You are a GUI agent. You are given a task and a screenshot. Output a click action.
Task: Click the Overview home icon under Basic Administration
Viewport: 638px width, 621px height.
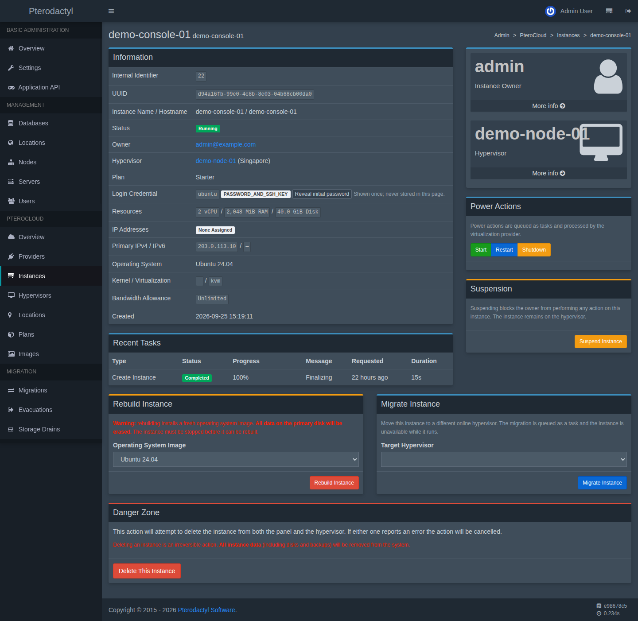click(11, 48)
